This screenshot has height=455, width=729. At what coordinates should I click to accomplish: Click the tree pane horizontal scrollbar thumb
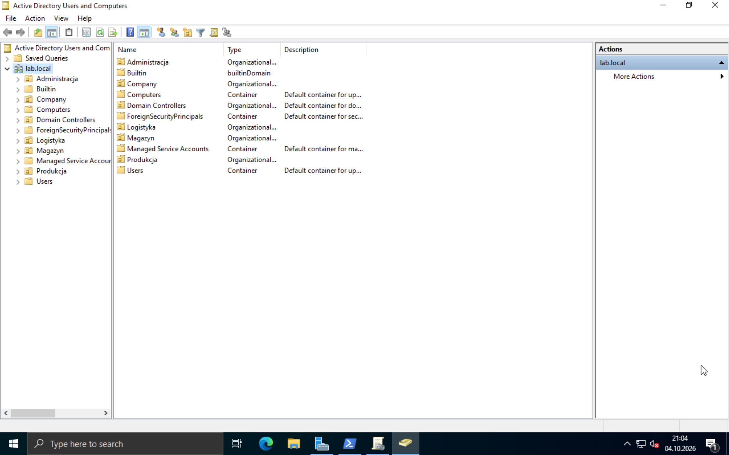[33, 413]
